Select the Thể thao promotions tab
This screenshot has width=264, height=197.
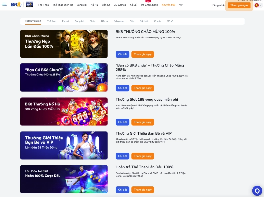click(52, 21)
